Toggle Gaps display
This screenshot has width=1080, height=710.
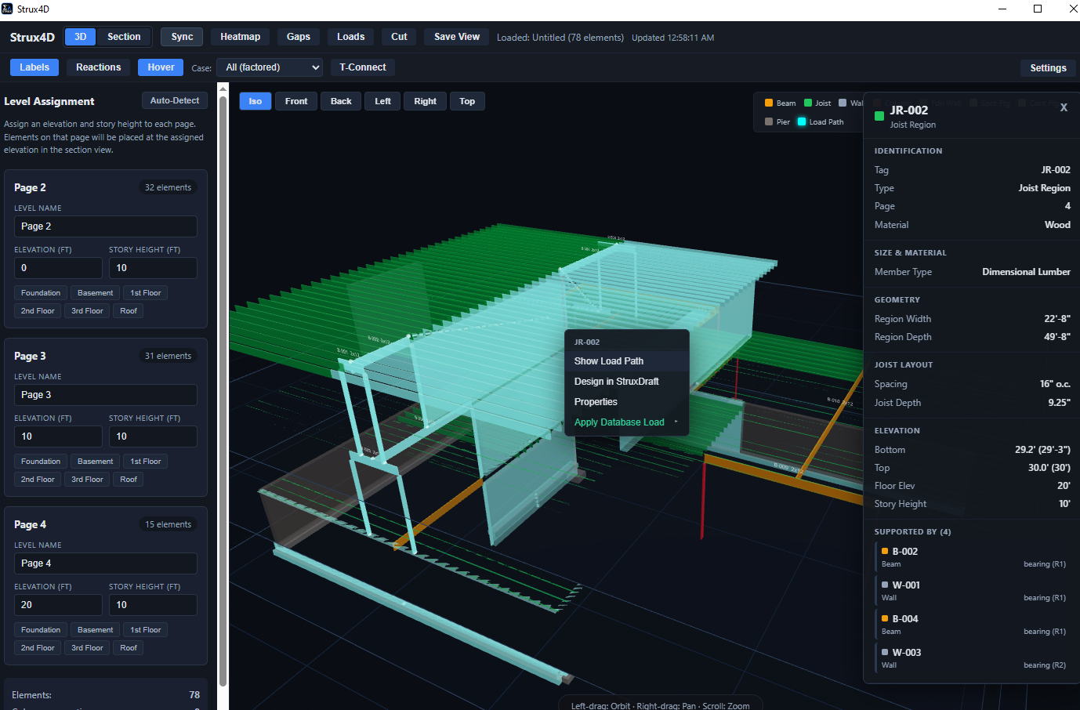[x=299, y=37]
